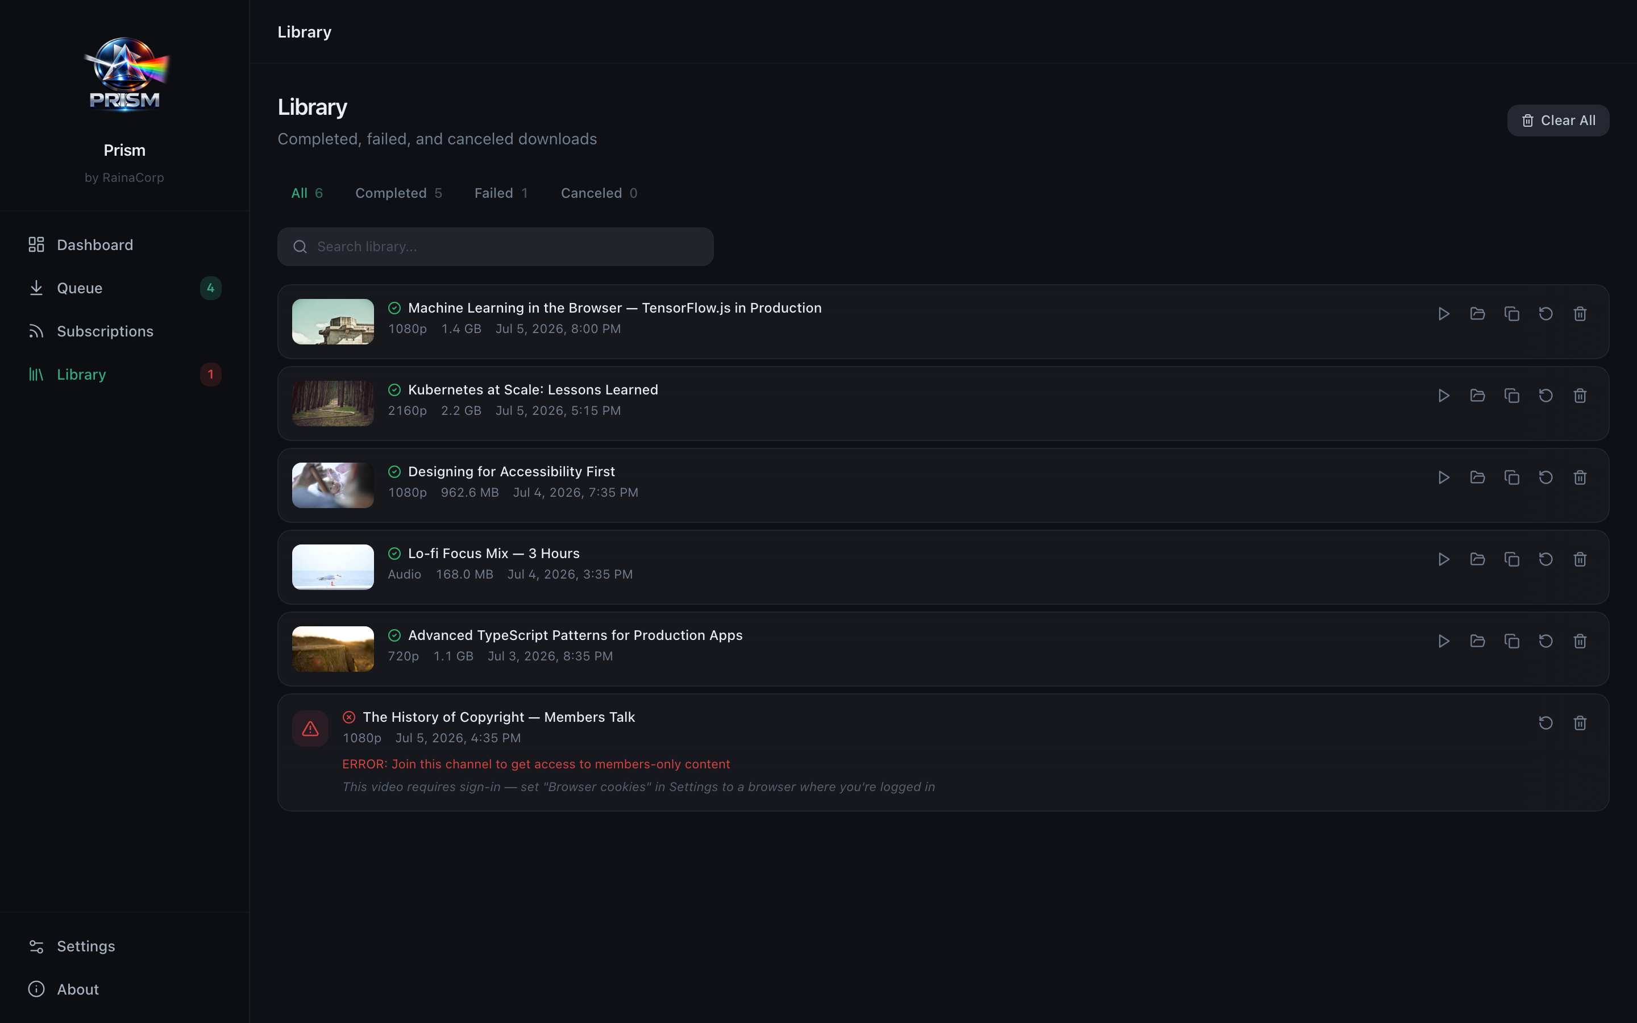Open folder for Kubernetes at Scale

[1477, 396]
